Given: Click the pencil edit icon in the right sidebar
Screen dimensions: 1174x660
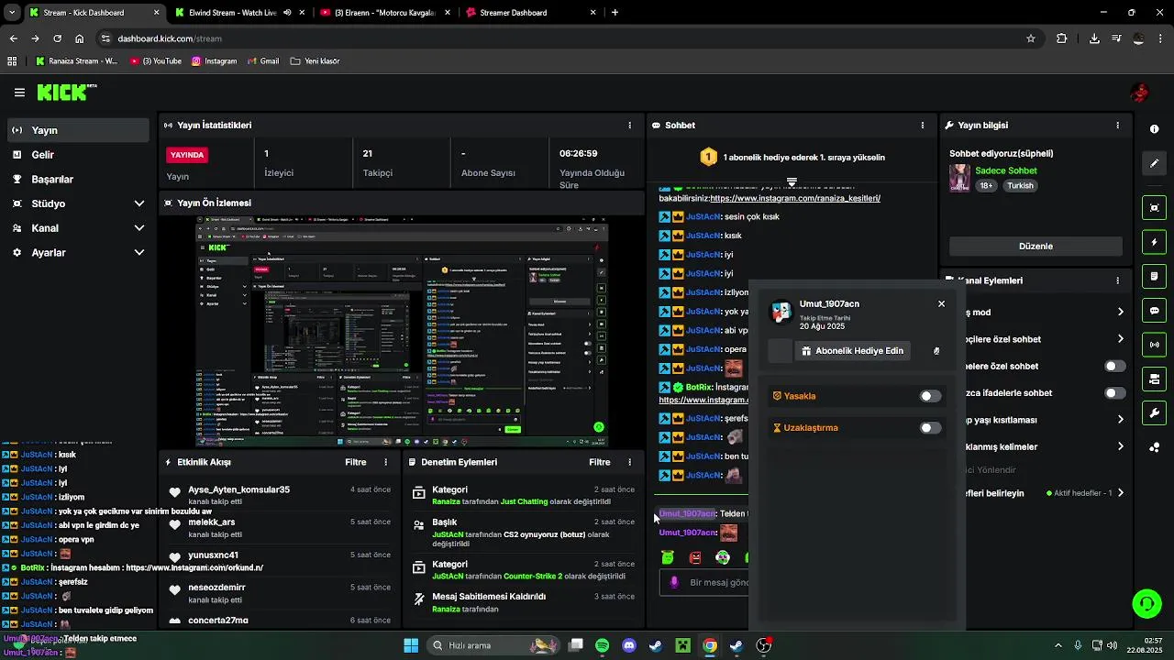Looking at the screenshot, I should (x=1154, y=163).
